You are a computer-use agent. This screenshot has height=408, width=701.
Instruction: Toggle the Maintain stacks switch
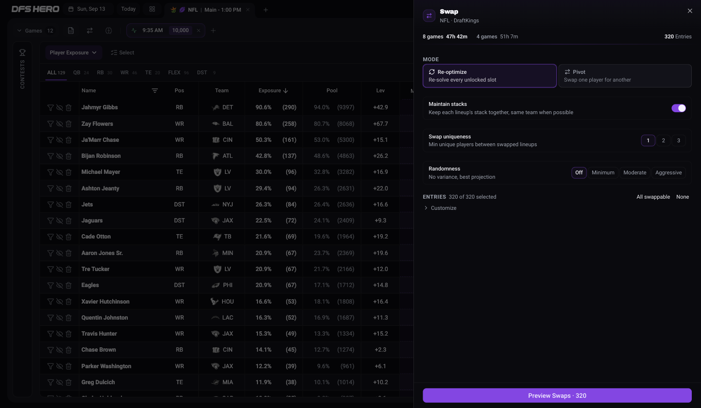pos(679,108)
